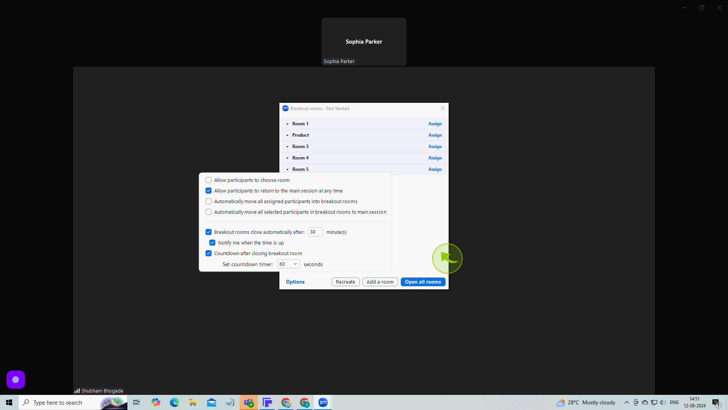Open OneDrive cloud tray icon
The image size is (728, 410).
pos(645,402)
